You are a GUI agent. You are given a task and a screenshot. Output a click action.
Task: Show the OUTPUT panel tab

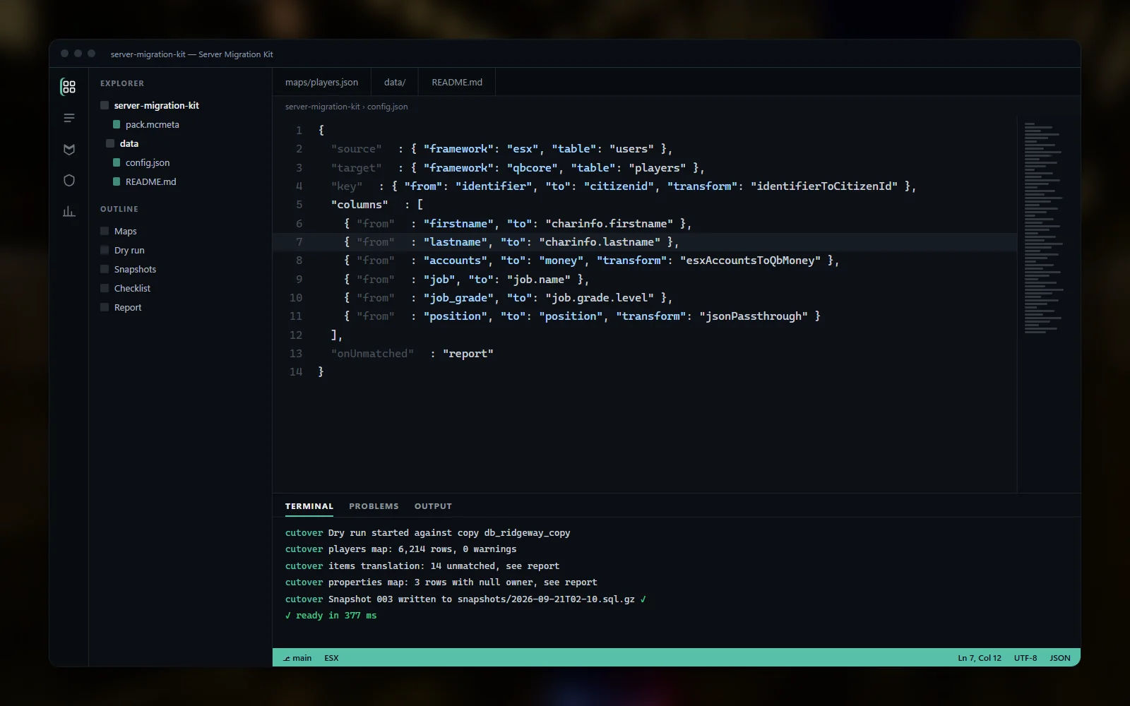433,506
